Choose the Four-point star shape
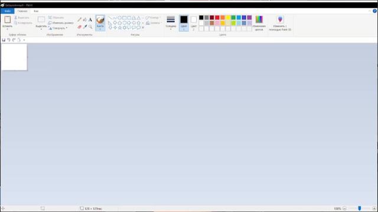 (115, 28)
